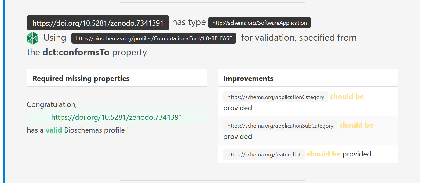
Task: Select the Improvements panel header
Action: (249, 79)
